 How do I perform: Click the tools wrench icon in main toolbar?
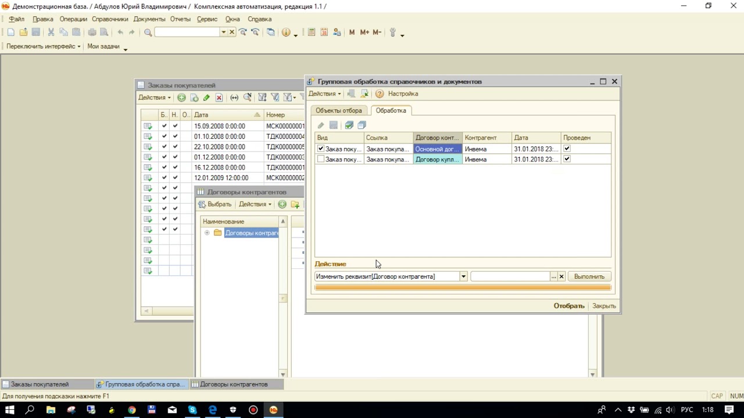tap(393, 33)
